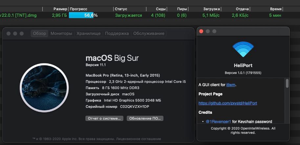Click the Лицензионное соглашение link

point(139,139)
